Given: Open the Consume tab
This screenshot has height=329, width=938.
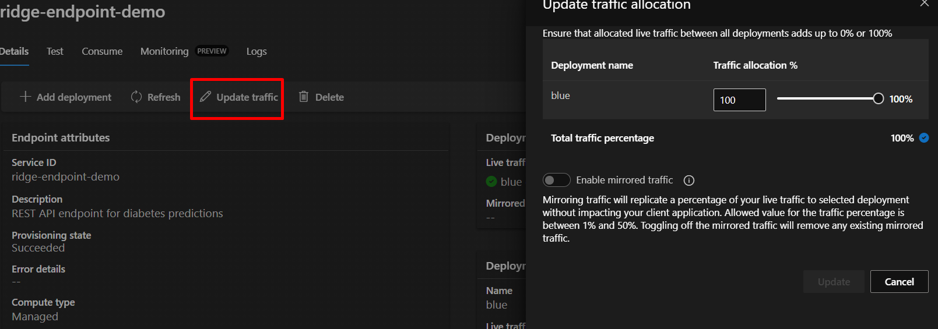Looking at the screenshot, I should [102, 51].
